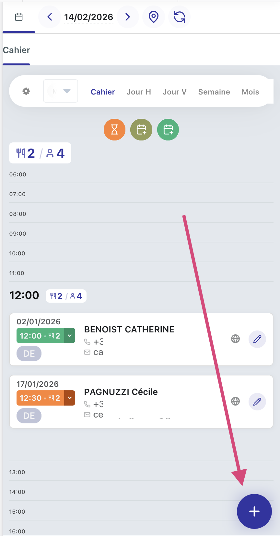The width and height of the screenshot is (280, 536).
Task: Click the DE badge on PAGNUZZI reservation
Action: point(29,416)
